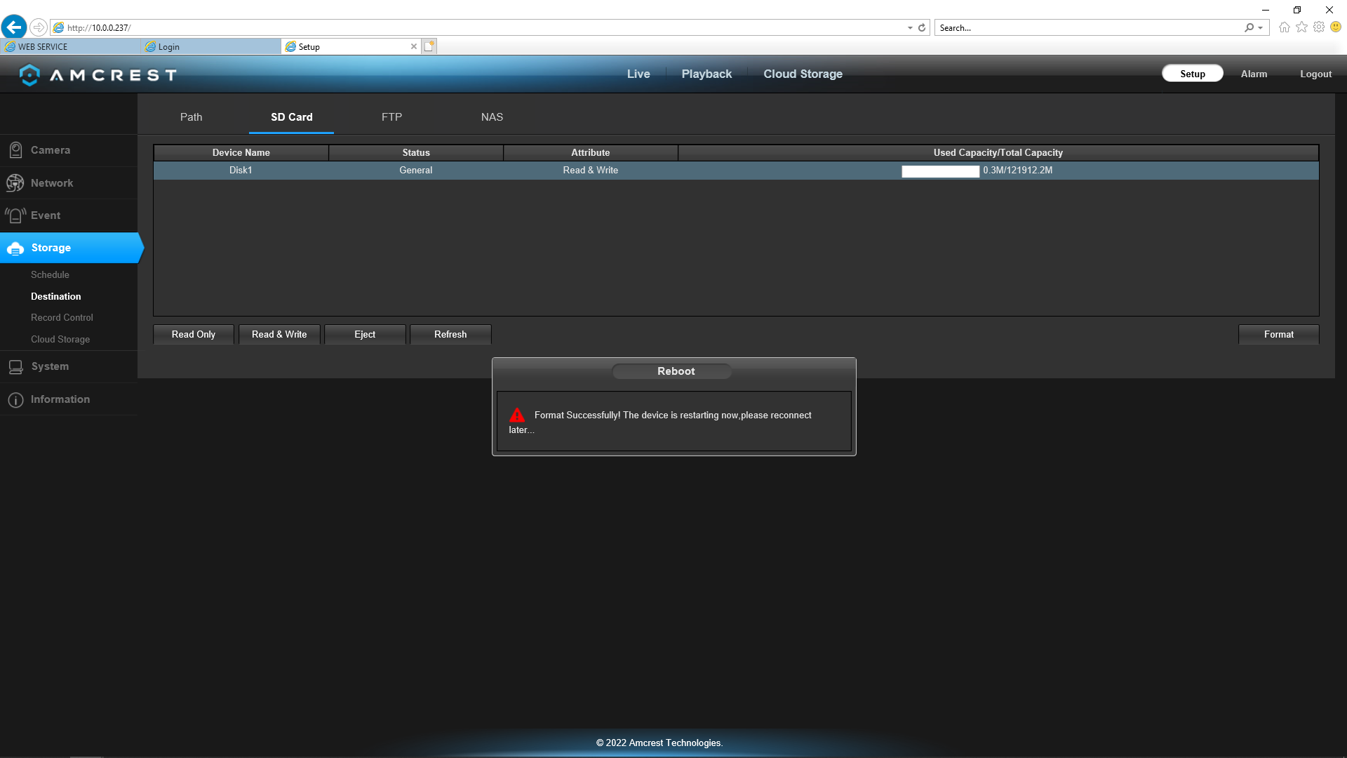Click the Network globe icon
Screen dimensions: 1347x758
[15, 183]
